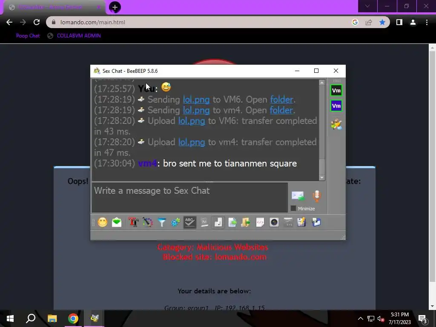Click the grayed icon after the camera
The image size is (436, 327).
coord(288,222)
